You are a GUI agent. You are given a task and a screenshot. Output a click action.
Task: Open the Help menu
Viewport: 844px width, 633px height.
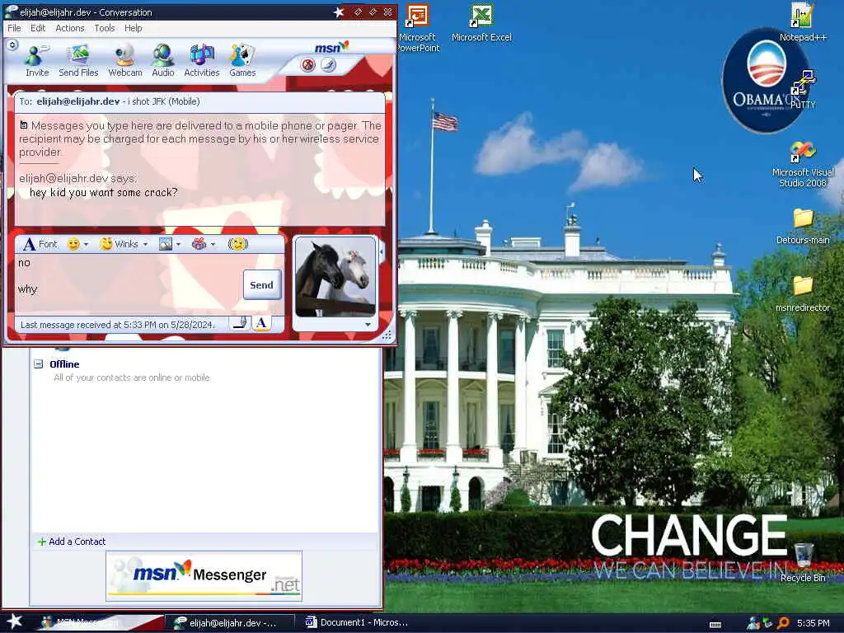(133, 28)
